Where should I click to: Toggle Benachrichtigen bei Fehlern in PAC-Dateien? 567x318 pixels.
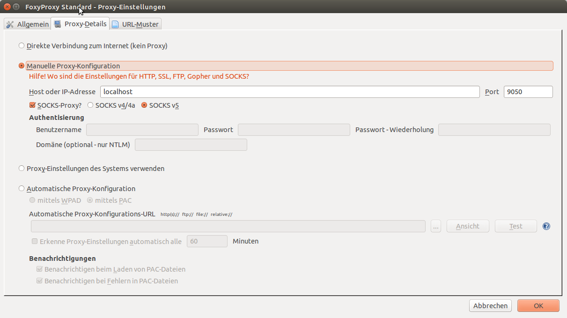click(39, 281)
